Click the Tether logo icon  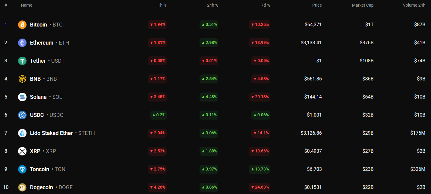point(22,61)
